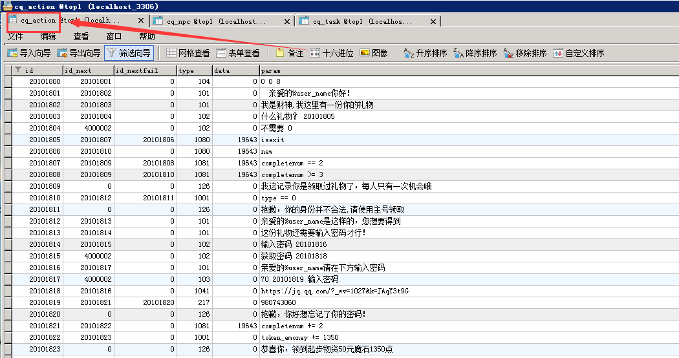The image size is (679, 358).
Task: Select the cell containing the jq.qq.com URL
Action: [x=334, y=291]
